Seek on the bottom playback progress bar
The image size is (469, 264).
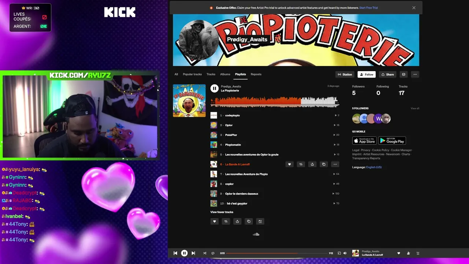click(x=276, y=253)
